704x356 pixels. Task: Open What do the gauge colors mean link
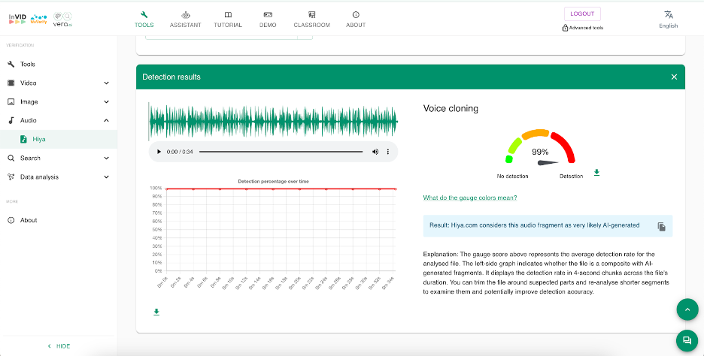(x=470, y=198)
